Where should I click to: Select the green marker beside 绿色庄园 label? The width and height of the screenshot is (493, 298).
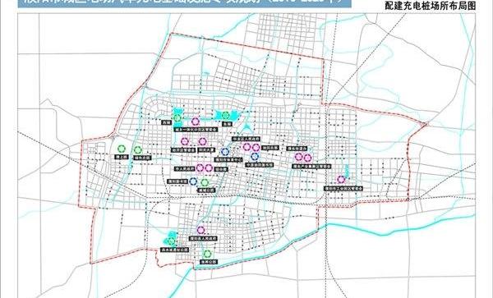click(138, 150)
